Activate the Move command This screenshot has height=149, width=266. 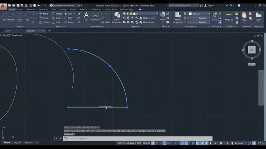tap(44, 14)
